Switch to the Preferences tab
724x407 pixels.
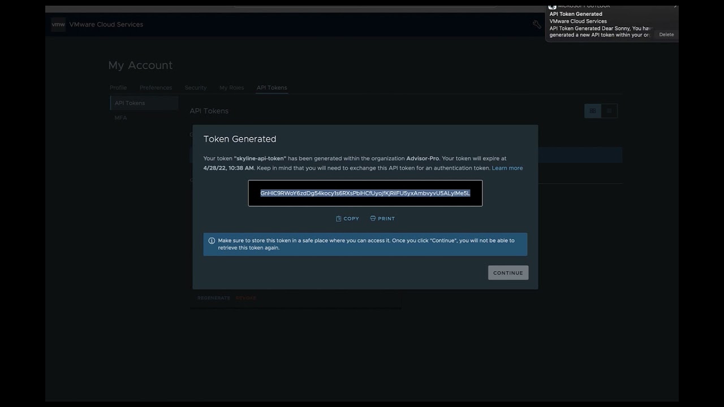tap(156, 88)
